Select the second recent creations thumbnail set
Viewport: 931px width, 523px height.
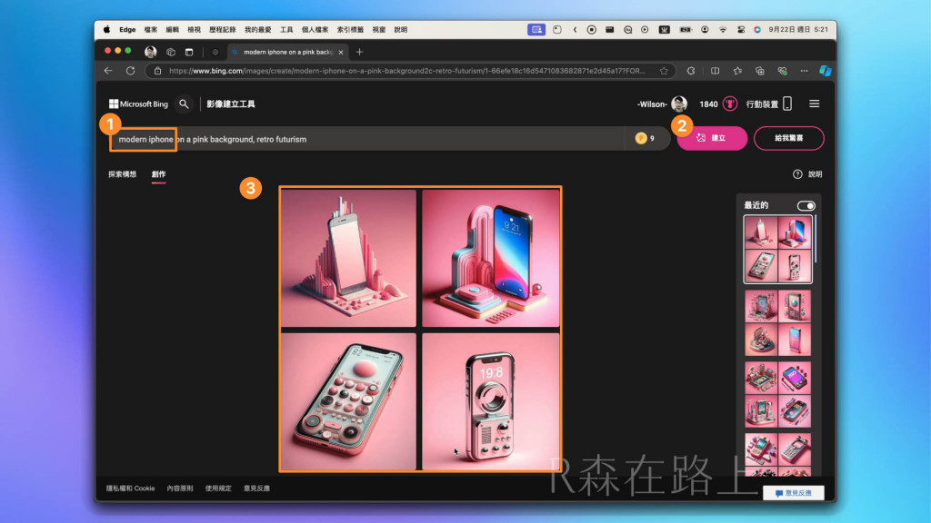[x=778, y=322]
